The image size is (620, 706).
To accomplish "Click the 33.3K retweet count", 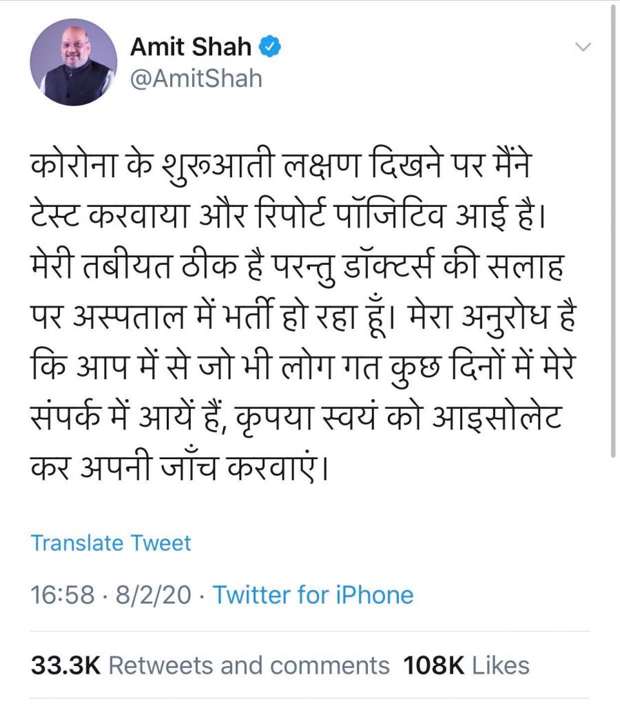I will [x=66, y=665].
